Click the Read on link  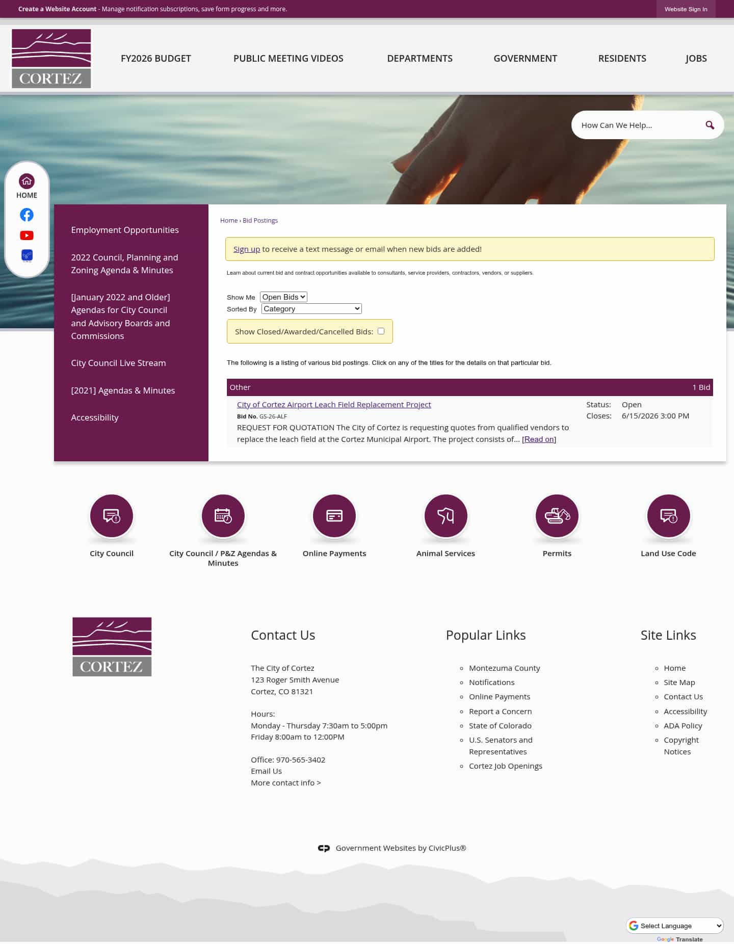(539, 439)
